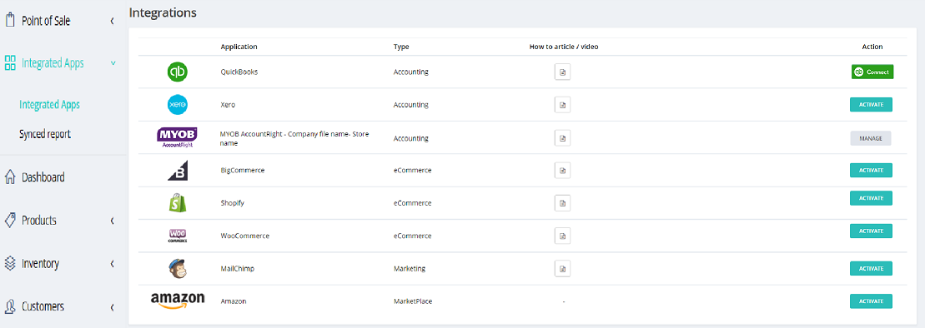This screenshot has width=925, height=328.
Task: Open the QuickBooks how-to article icon
Action: coord(562,72)
